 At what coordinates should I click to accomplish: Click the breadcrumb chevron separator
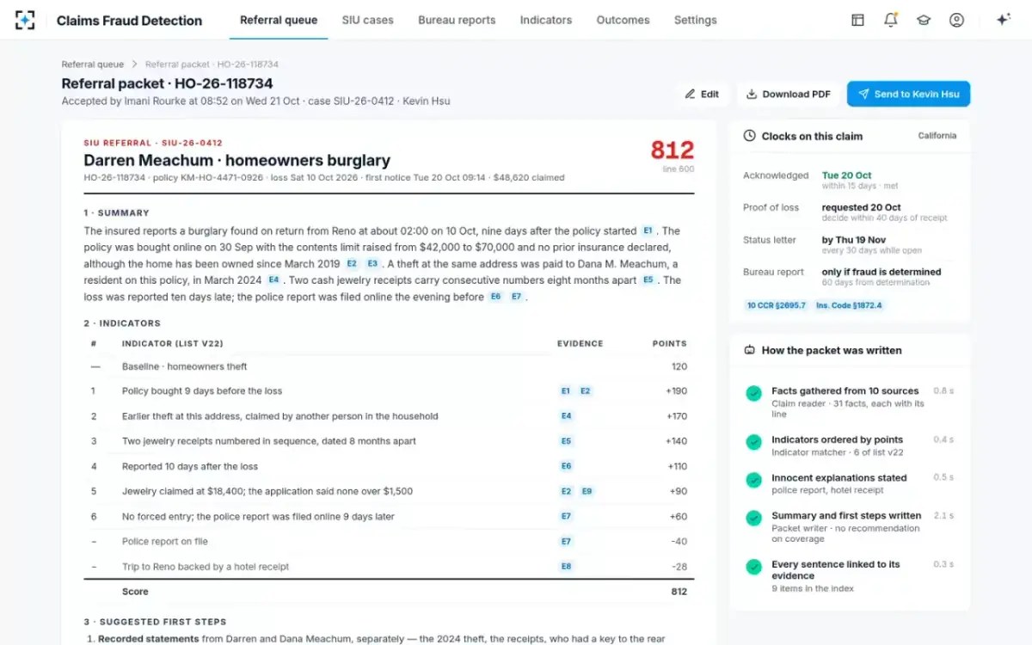coord(135,64)
